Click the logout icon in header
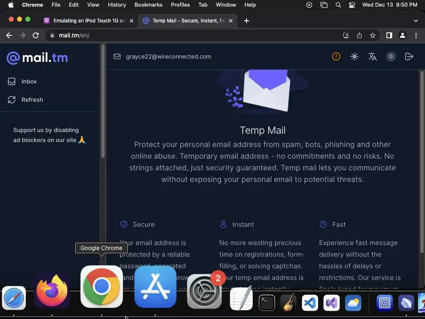The width and height of the screenshot is (425, 319). [x=409, y=56]
